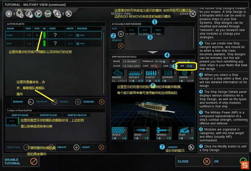Viewport: 251px width, 171px height.
Task: Click the OK button
Action: coord(230,161)
